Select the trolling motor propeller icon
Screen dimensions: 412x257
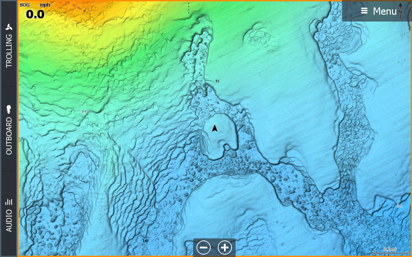(9, 27)
